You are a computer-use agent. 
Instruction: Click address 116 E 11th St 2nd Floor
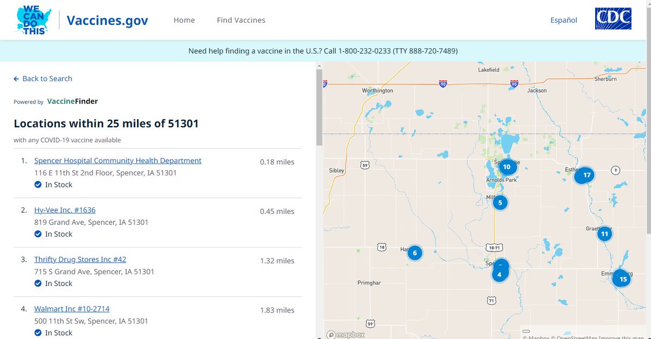click(105, 173)
